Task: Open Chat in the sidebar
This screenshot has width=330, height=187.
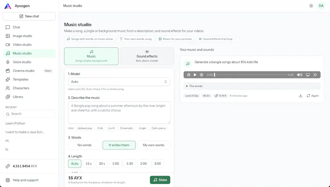Action: point(29,27)
